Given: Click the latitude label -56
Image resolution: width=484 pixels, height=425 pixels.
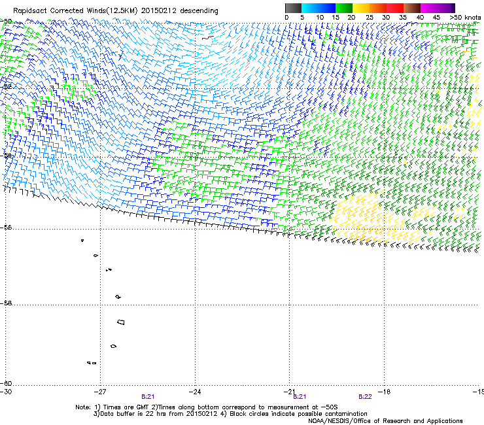Looking at the screenshot, I should point(6,228).
